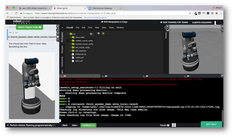Open the file tree settings gear

[91, 34]
